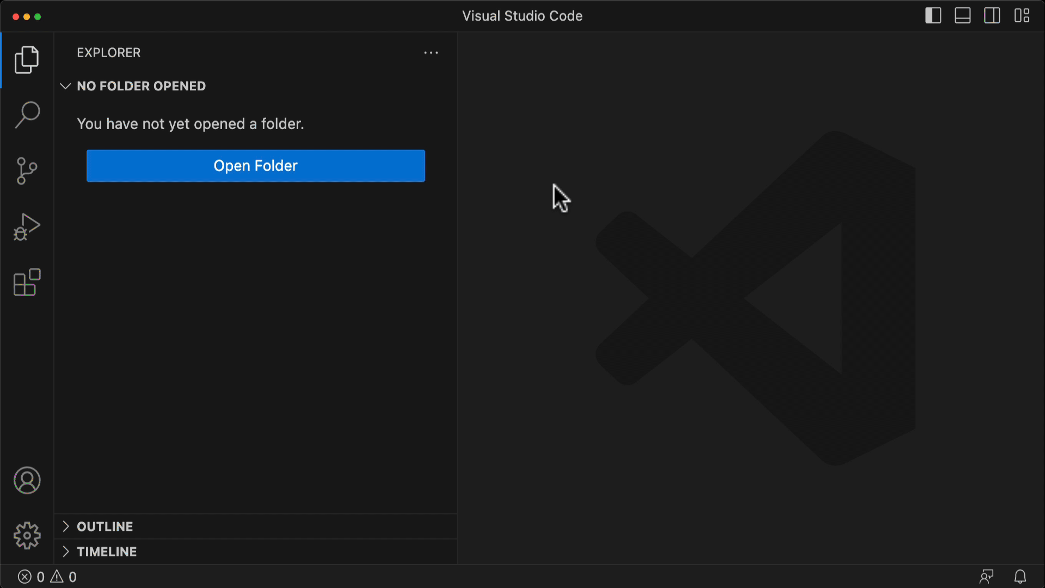Toggle the secondary side bar visibility
Image resolution: width=1045 pixels, height=588 pixels.
992,16
